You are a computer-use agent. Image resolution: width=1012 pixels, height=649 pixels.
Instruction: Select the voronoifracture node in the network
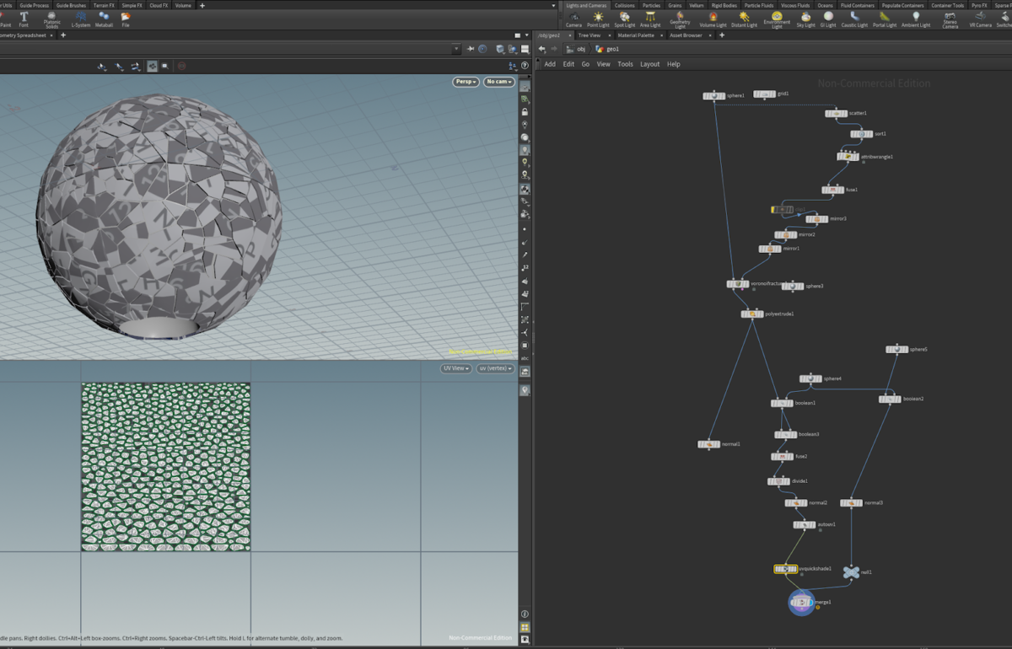(738, 284)
